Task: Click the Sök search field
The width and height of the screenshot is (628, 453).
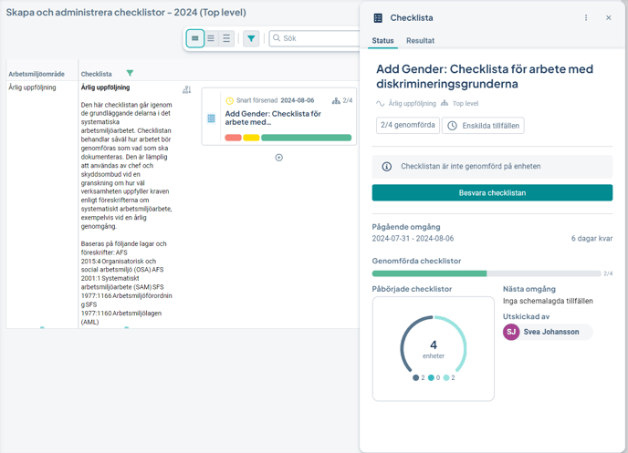Action: tap(315, 38)
